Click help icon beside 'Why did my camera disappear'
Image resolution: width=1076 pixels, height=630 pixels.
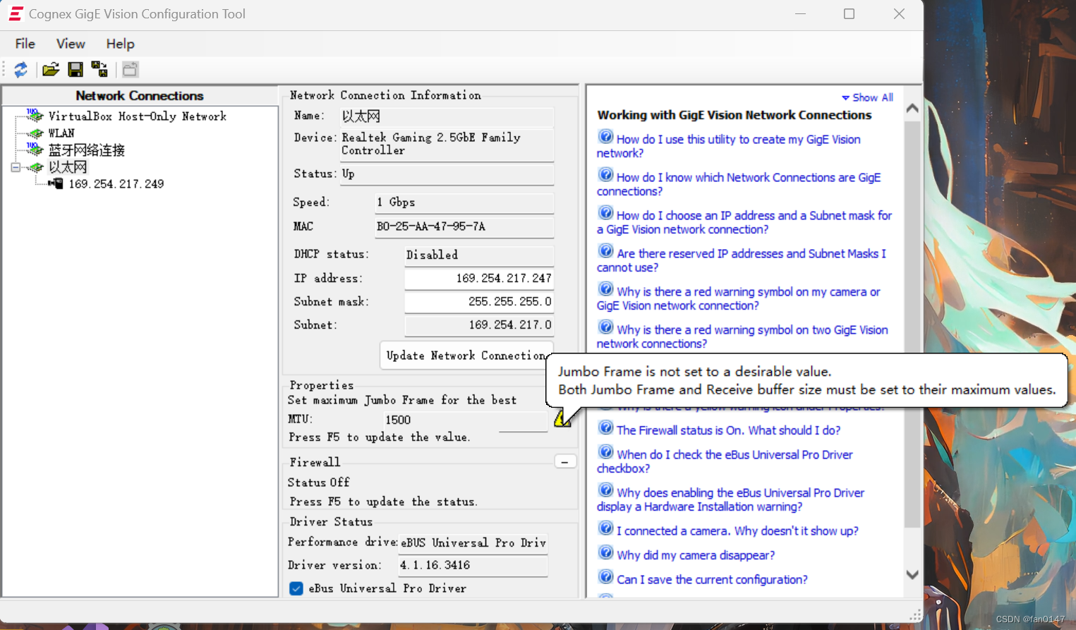(x=605, y=553)
